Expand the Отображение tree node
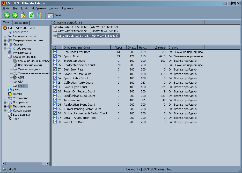The image size is (242, 173). (5, 49)
